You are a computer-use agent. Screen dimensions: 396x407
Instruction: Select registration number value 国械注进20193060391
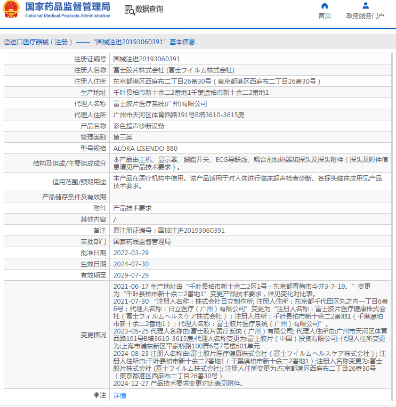pyautogui.click(x=147, y=59)
